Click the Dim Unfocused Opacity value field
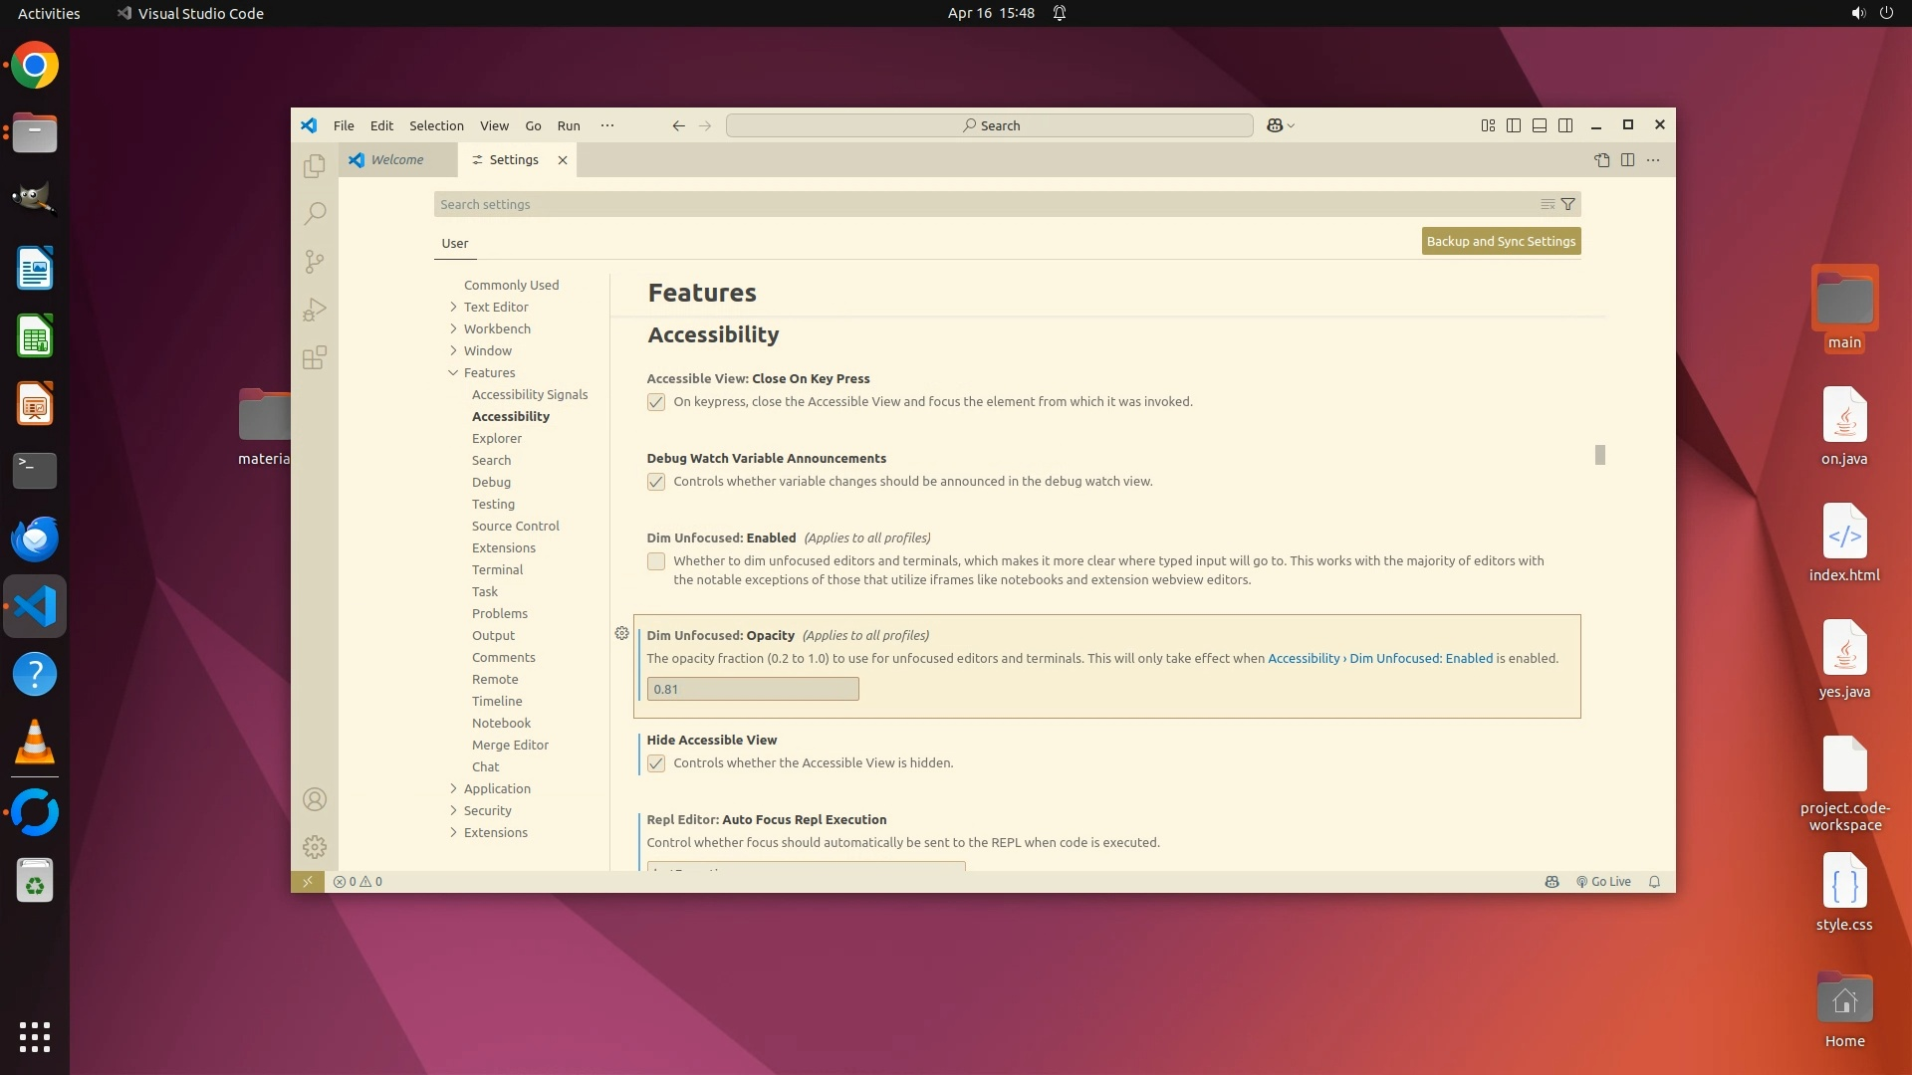 pyautogui.click(x=752, y=689)
